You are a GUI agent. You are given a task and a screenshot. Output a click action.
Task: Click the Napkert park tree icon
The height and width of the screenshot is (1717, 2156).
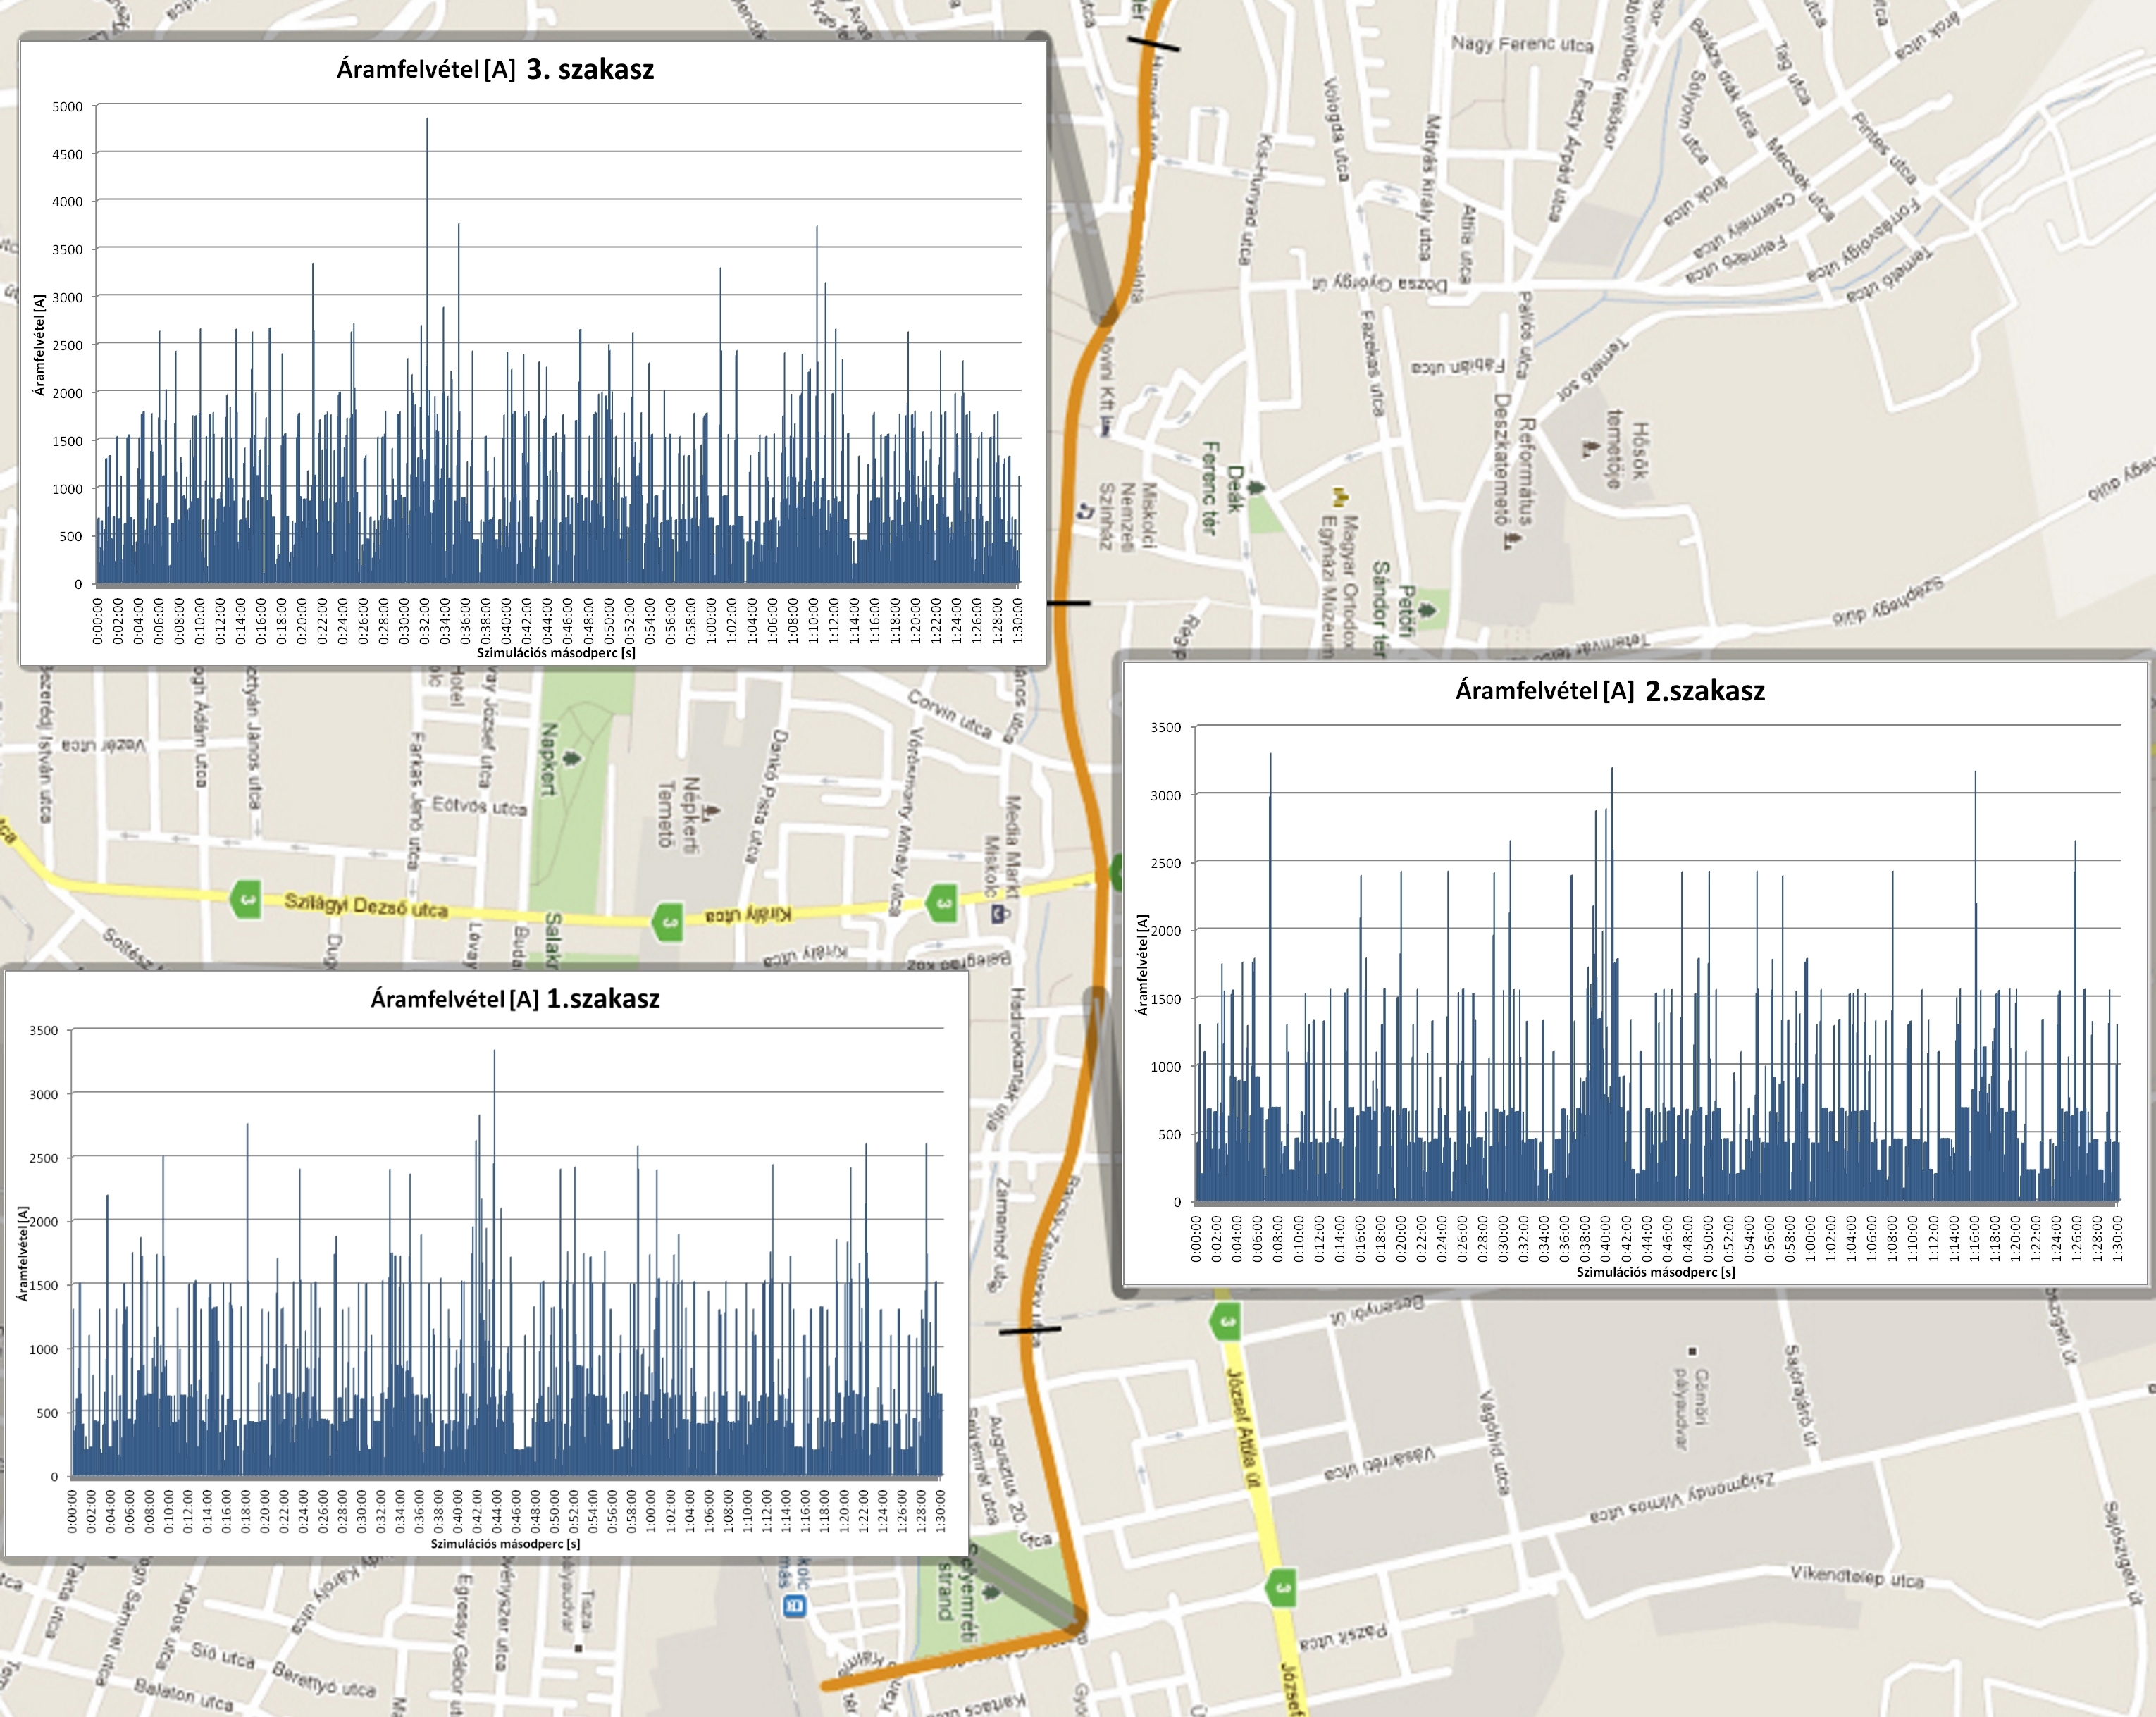(572, 758)
